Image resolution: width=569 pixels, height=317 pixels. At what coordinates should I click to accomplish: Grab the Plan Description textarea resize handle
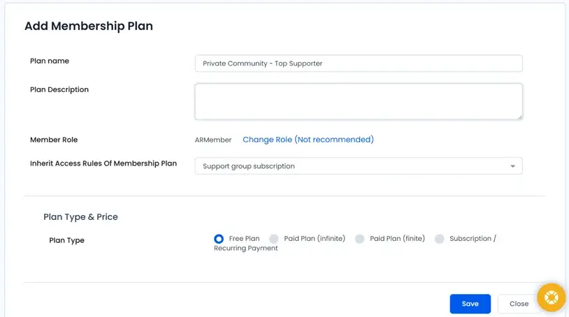click(x=519, y=116)
